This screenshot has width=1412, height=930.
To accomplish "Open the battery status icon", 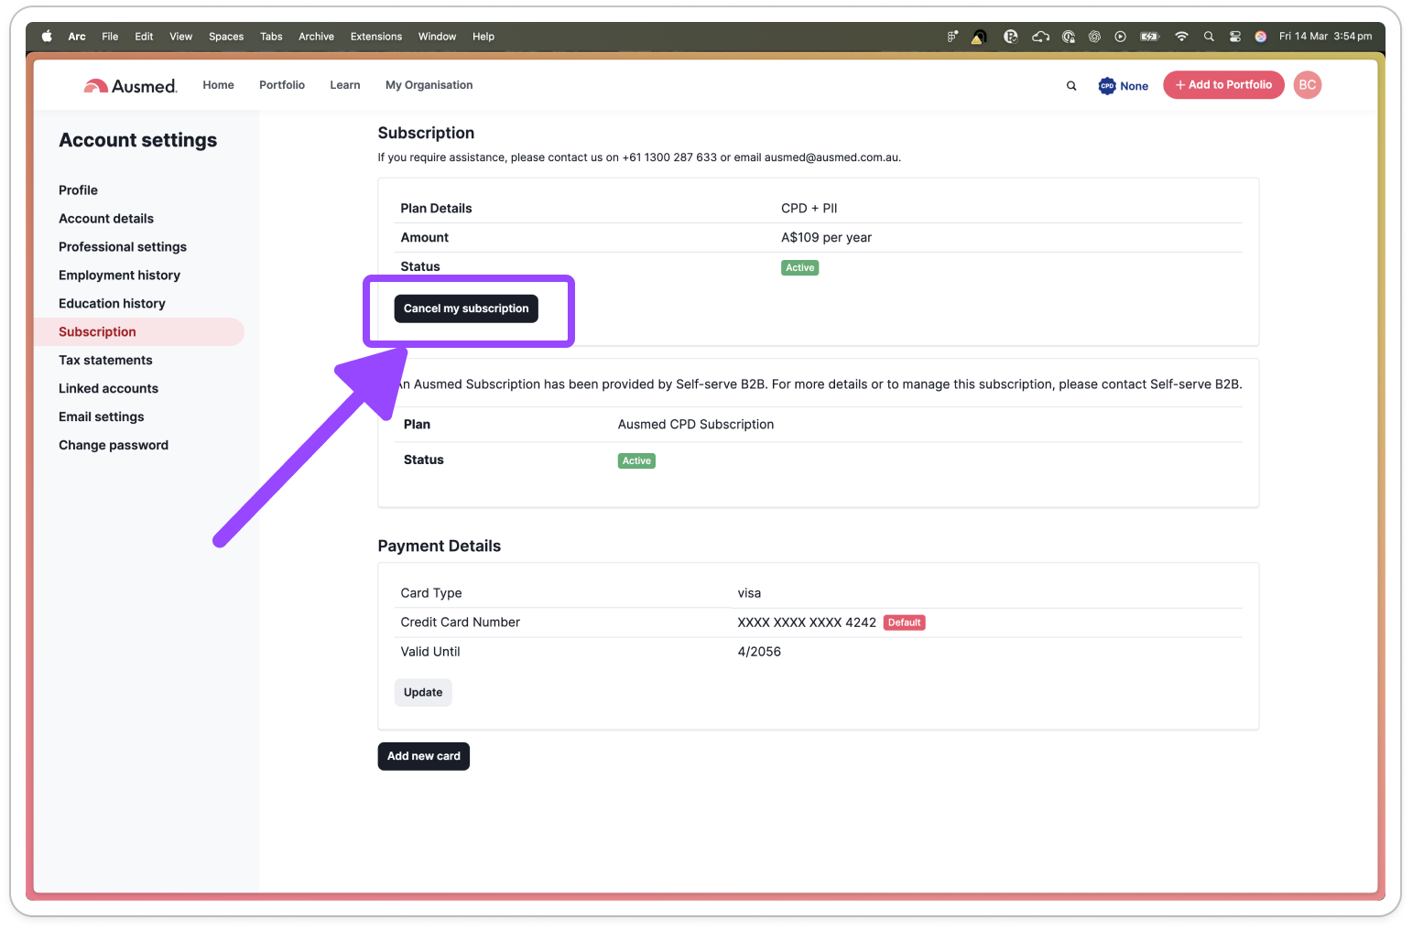I will coord(1149,37).
